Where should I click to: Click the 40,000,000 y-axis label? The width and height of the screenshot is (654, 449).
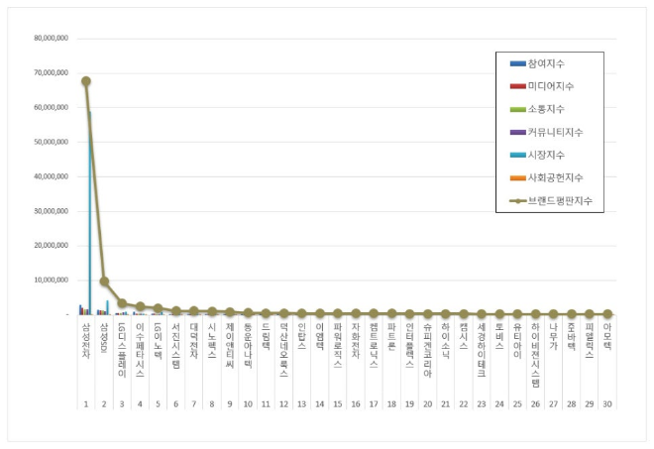(51, 176)
